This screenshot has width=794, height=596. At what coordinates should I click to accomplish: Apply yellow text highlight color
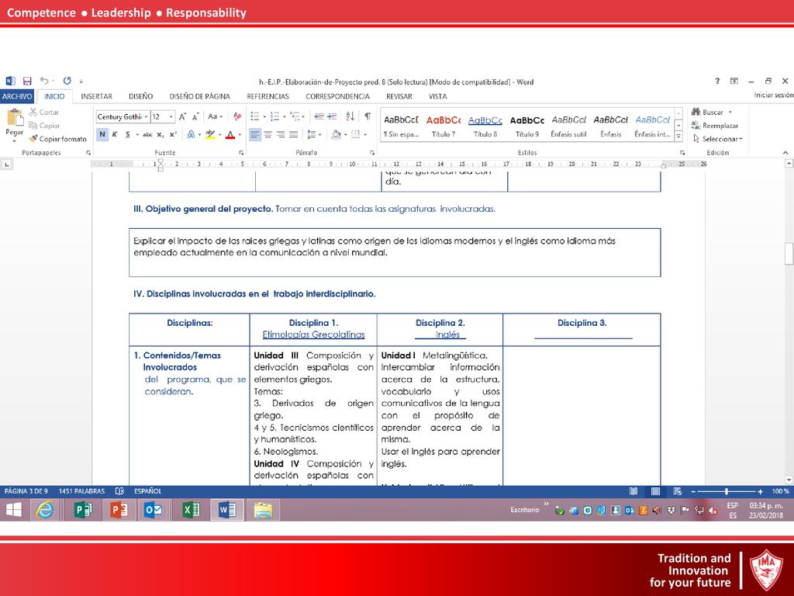pyautogui.click(x=209, y=134)
